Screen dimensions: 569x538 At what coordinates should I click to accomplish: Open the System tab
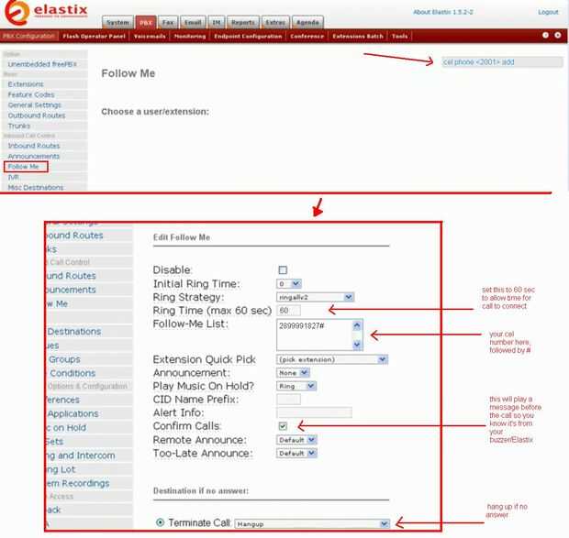click(x=117, y=22)
